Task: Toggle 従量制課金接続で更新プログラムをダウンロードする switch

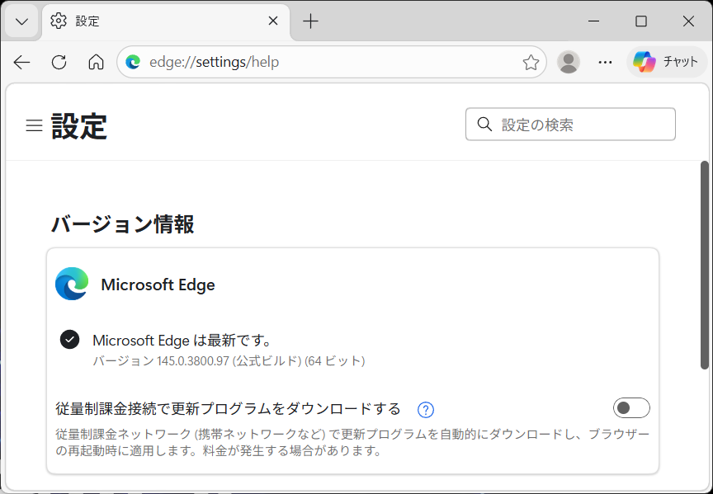Action: (x=631, y=407)
